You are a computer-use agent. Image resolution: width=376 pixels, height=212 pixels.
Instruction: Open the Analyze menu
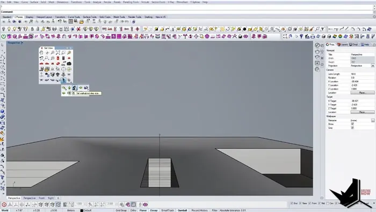tap(97, 2)
